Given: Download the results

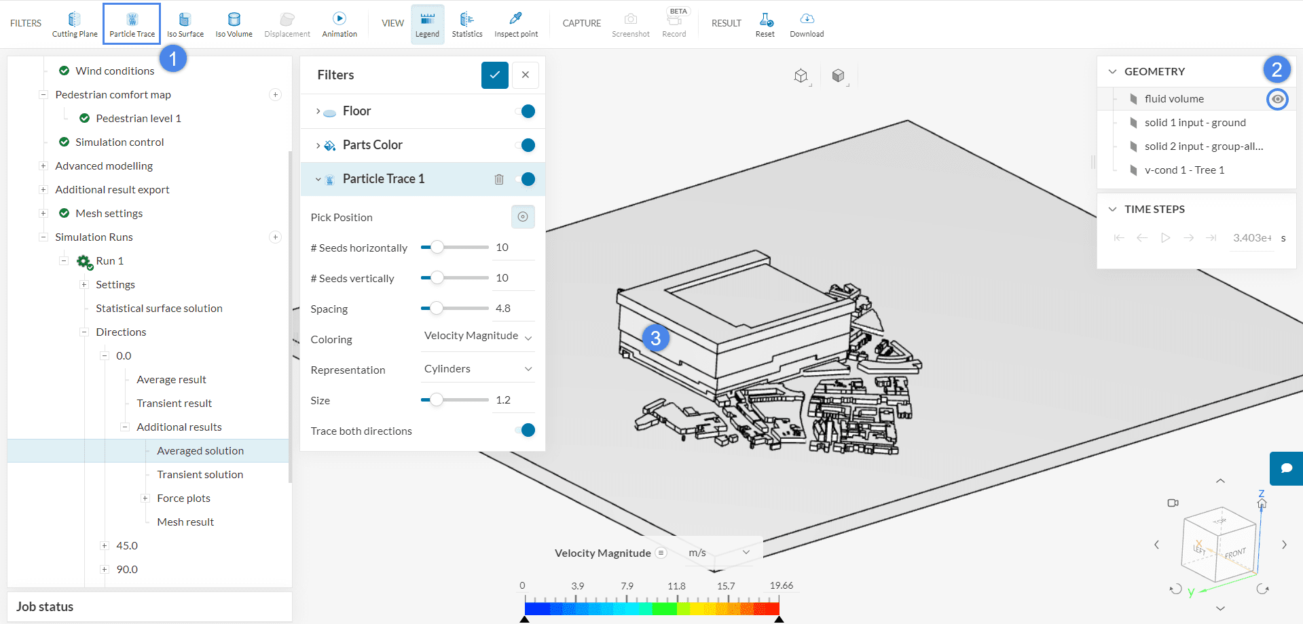Looking at the screenshot, I should [807, 24].
